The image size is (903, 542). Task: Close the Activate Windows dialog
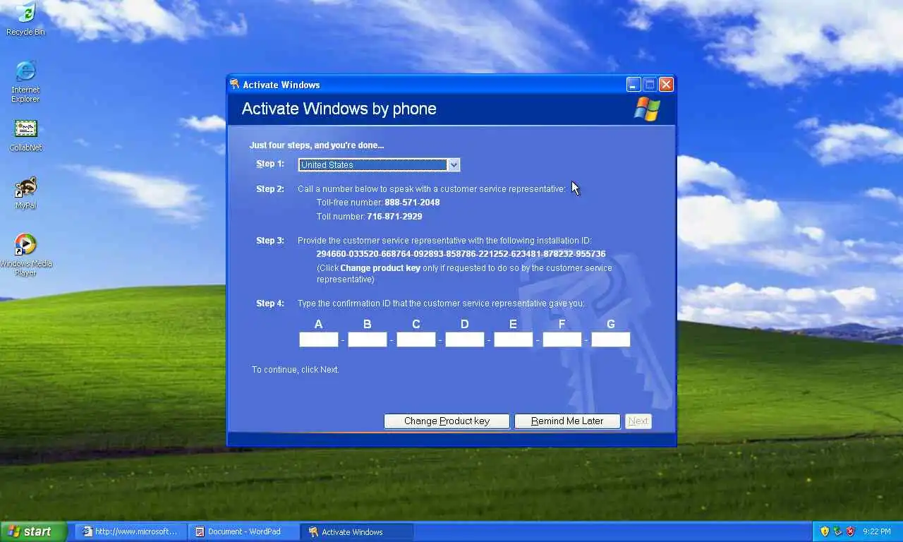666,85
